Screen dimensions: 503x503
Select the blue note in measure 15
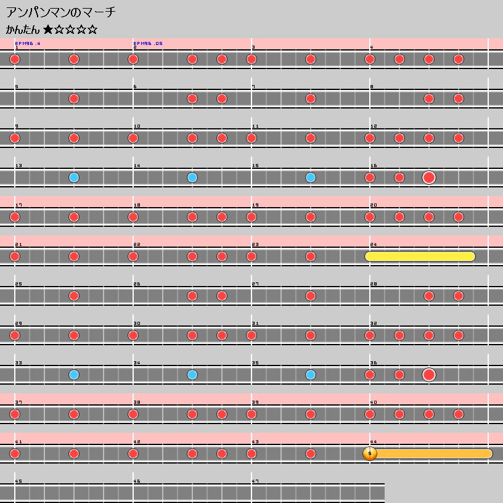[x=311, y=178]
